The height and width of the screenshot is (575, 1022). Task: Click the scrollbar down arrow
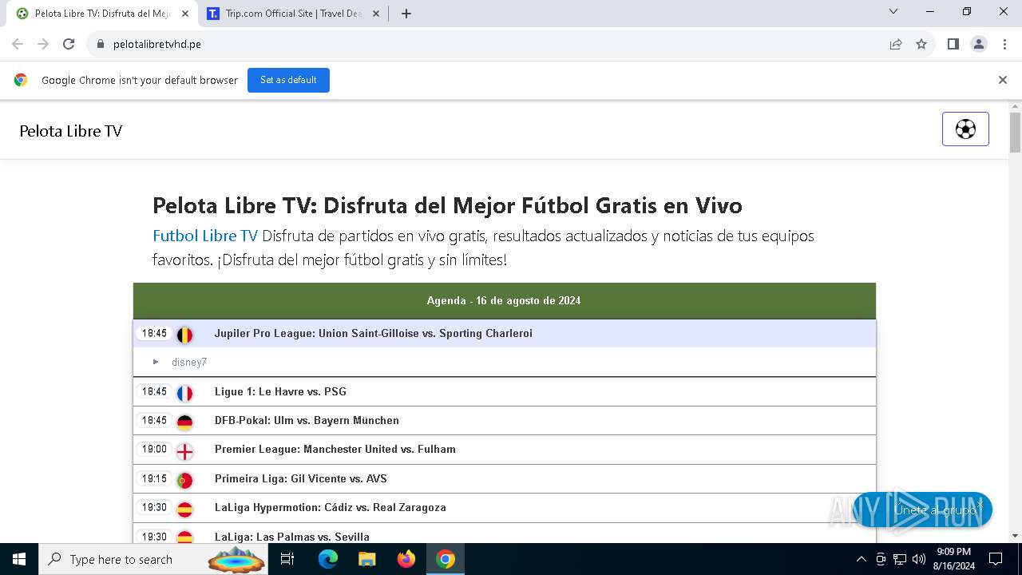(x=1015, y=536)
